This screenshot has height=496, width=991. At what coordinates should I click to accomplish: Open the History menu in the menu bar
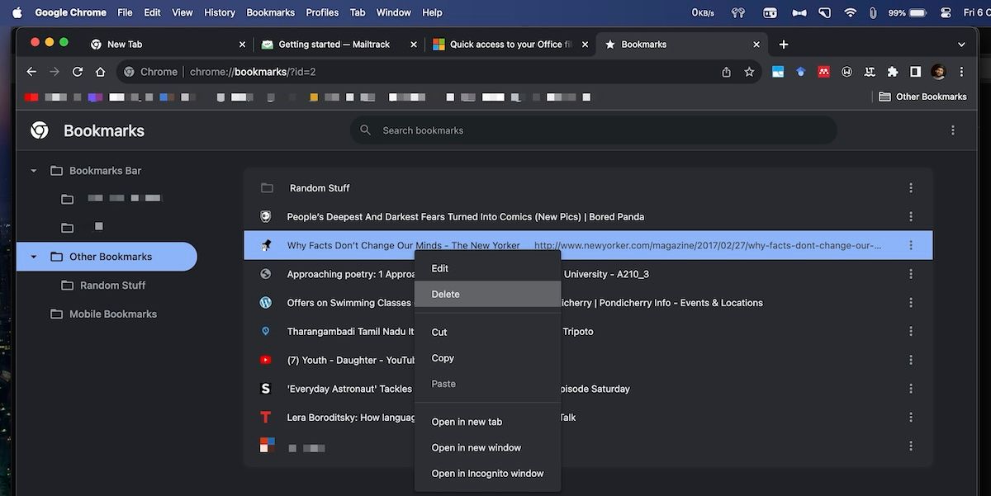pyautogui.click(x=219, y=12)
